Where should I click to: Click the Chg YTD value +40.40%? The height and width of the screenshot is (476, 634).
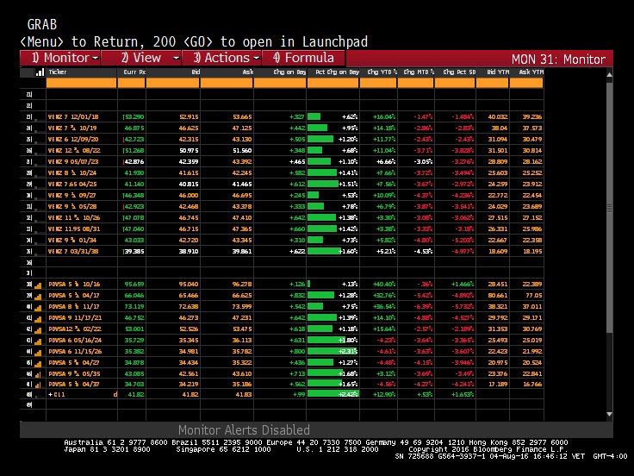[x=383, y=285]
